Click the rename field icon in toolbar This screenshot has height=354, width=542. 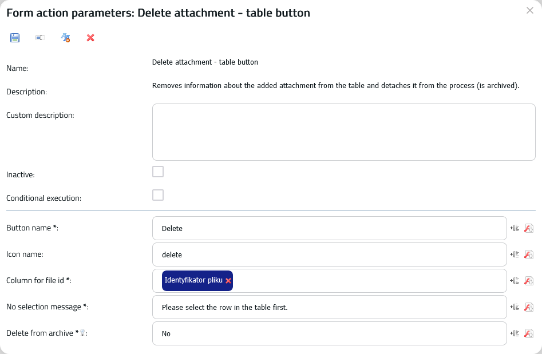pos(40,38)
